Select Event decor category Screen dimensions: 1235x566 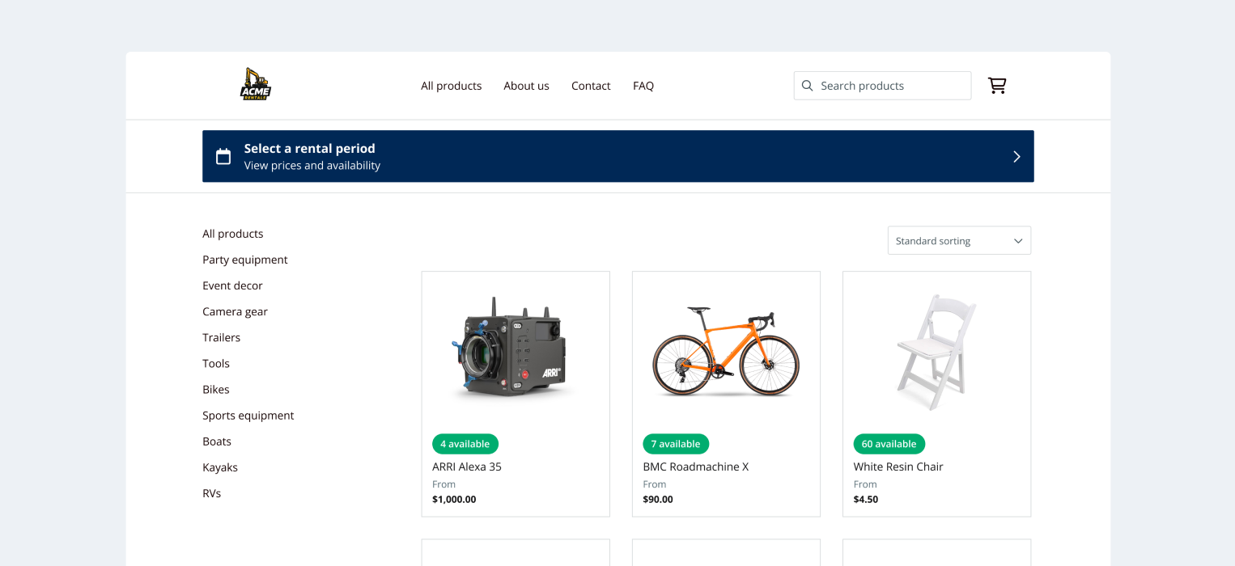232,285
